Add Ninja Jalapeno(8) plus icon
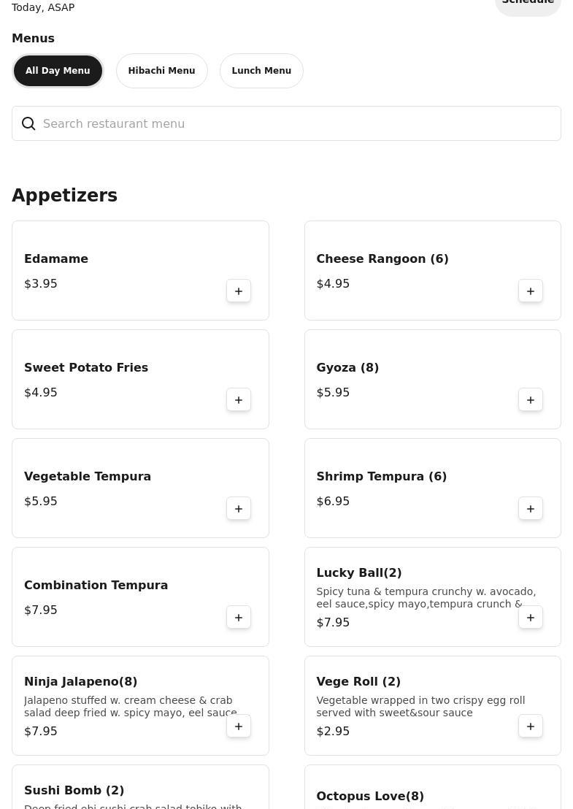 coord(238,726)
